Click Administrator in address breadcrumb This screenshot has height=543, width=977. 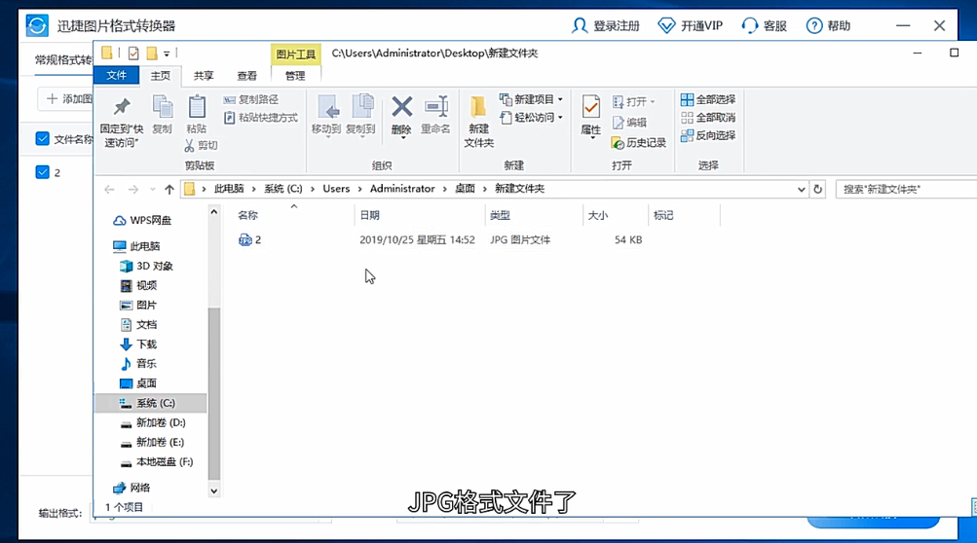point(402,189)
